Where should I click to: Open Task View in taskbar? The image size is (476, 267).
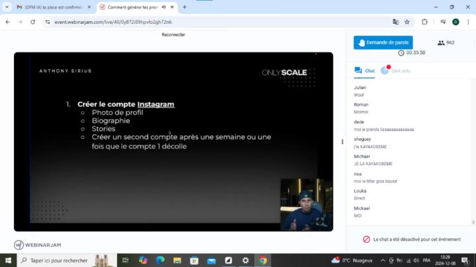tap(125, 260)
